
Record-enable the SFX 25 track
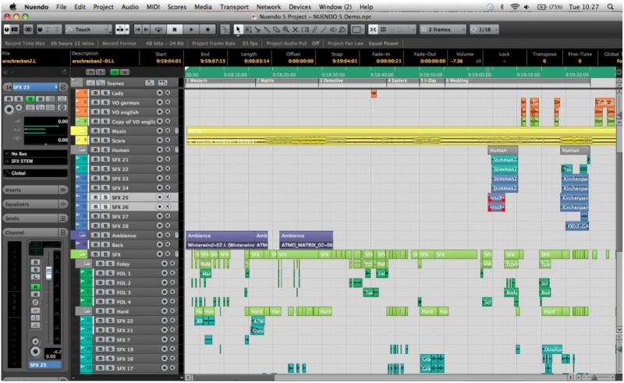(159, 197)
